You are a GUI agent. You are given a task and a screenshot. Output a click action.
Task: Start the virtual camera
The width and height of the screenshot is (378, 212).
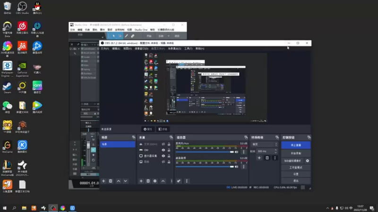(292, 161)
